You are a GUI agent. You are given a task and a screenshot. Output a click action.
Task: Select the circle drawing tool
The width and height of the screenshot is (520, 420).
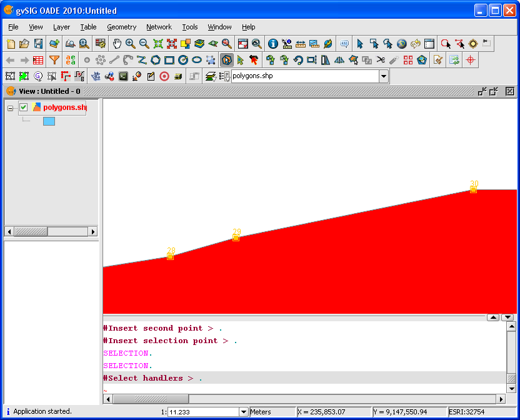point(182,59)
